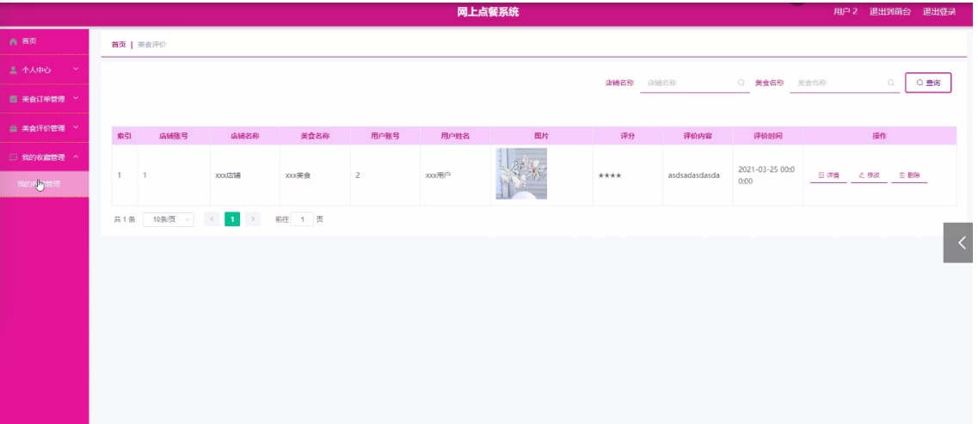Click the 首页 breadcrumb link
978x424 pixels.
coord(119,45)
